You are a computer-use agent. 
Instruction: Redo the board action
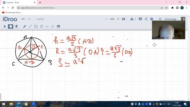(x=29, y=19)
